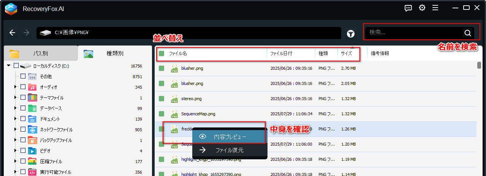
Task: Click the オーディオ music folder icon
Action: (32, 87)
